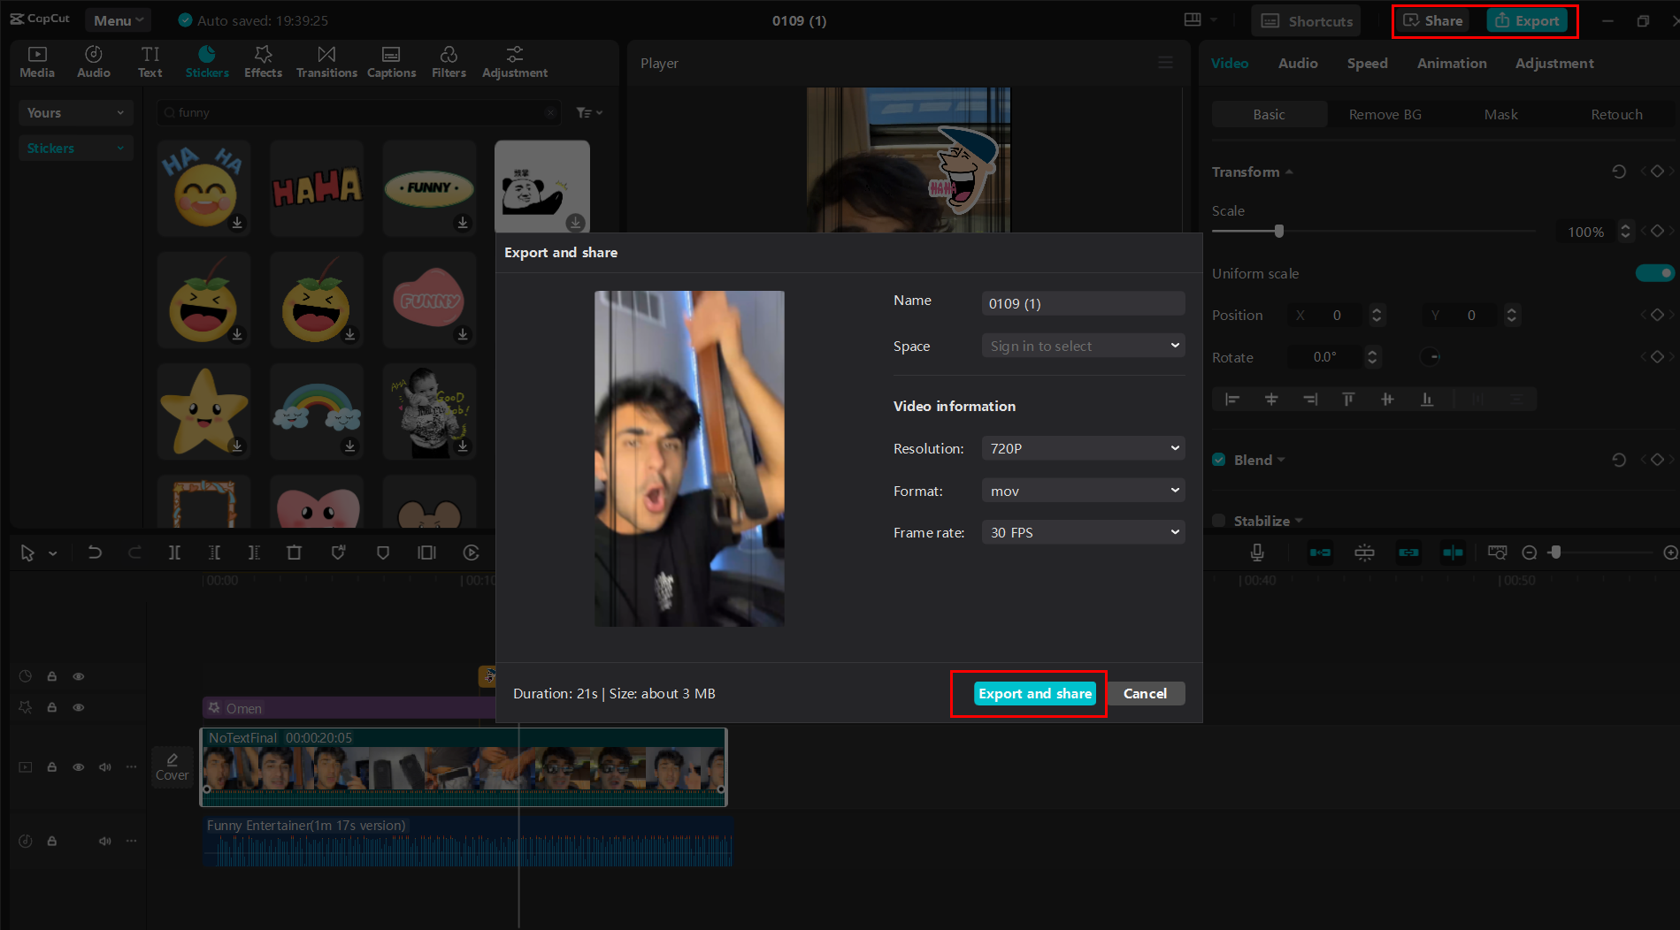Start a voiceover recording with the microphone icon
The image size is (1680, 930).
(x=1256, y=552)
